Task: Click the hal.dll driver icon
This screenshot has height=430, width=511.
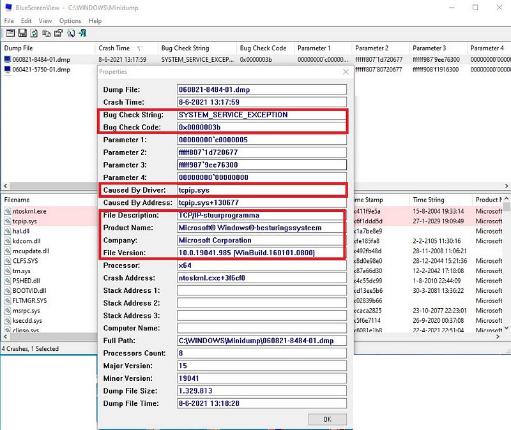Action: tap(7, 231)
